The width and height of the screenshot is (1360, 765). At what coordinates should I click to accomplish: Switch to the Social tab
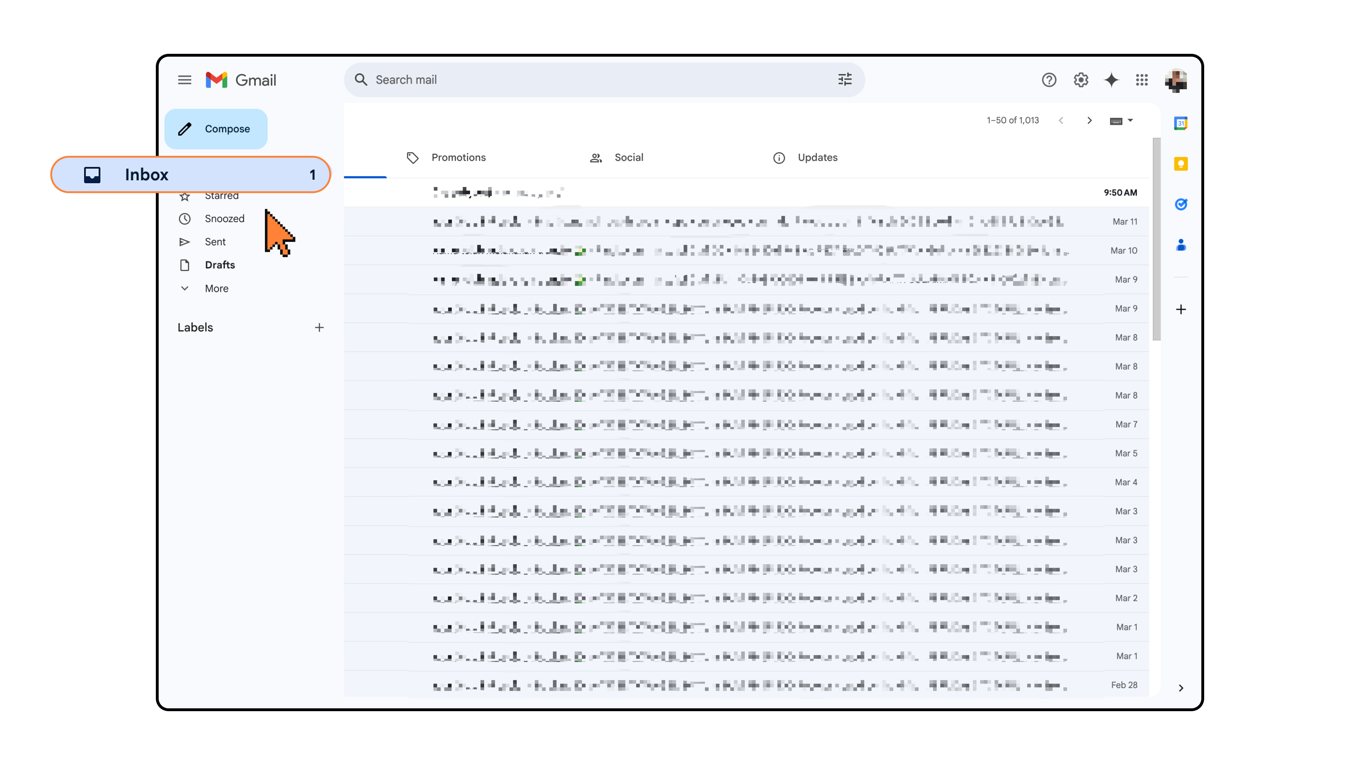[x=628, y=157]
